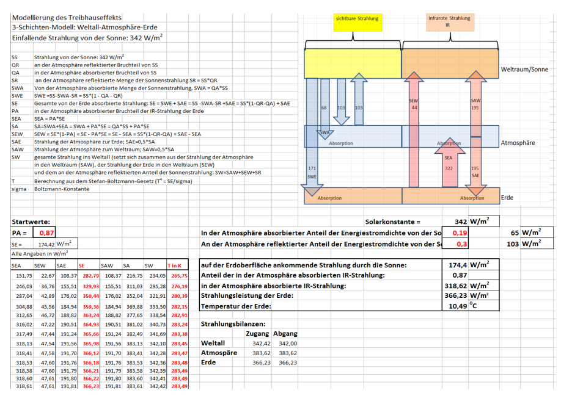
Task: Select the large yellow Weltraum rectangle
Action: pyautogui.click(x=353, y=63)
